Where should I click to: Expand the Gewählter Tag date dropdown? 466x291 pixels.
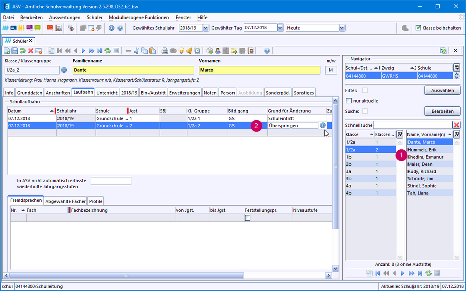(279, 28)
